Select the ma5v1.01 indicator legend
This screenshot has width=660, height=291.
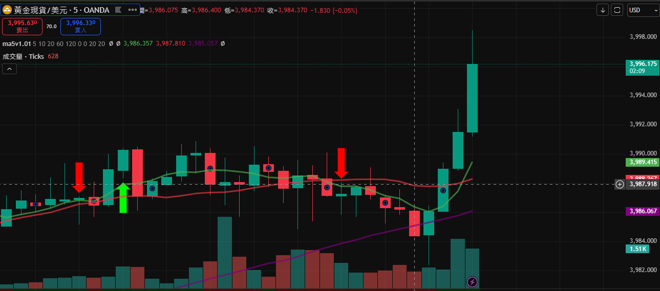click(17, 44)
